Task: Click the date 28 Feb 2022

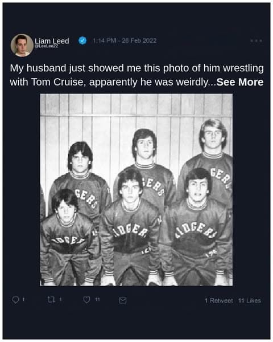Action: coord(139,41)
